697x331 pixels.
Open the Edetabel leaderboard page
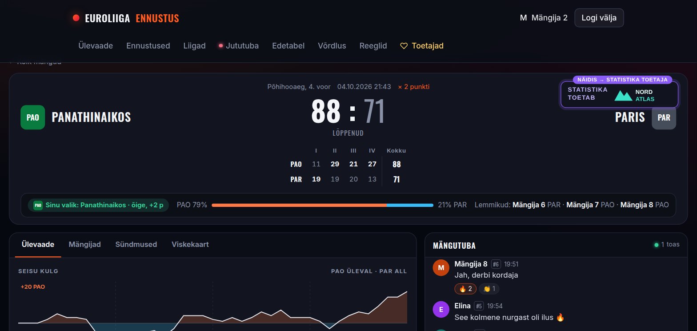(288, 46)
